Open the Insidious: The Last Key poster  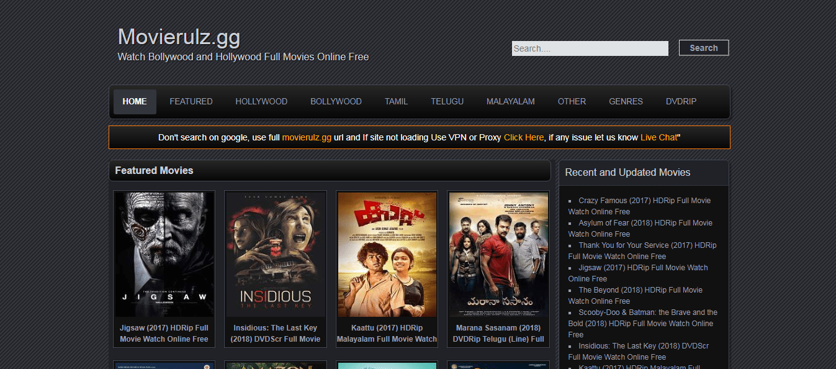pyautogui.click(x=275, y=254)
